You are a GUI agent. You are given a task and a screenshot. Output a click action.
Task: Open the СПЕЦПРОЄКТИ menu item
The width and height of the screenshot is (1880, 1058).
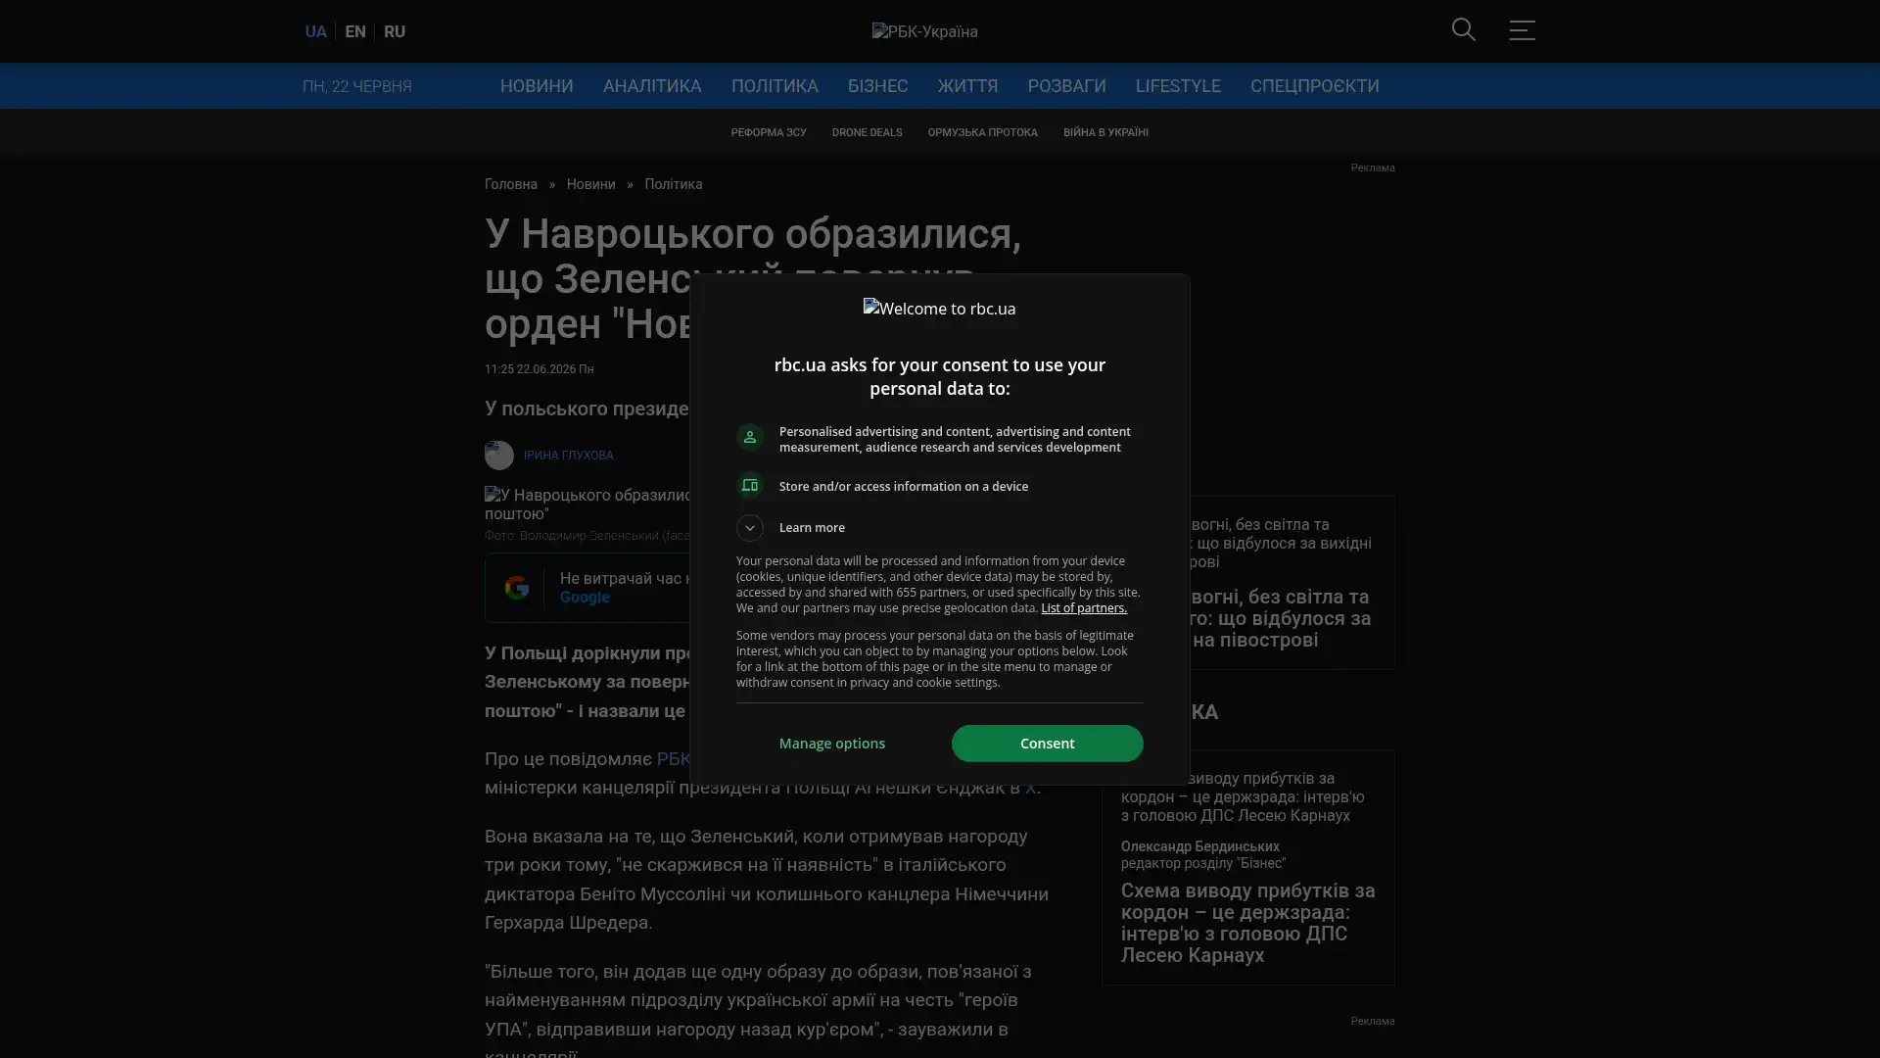point(1314,86)
